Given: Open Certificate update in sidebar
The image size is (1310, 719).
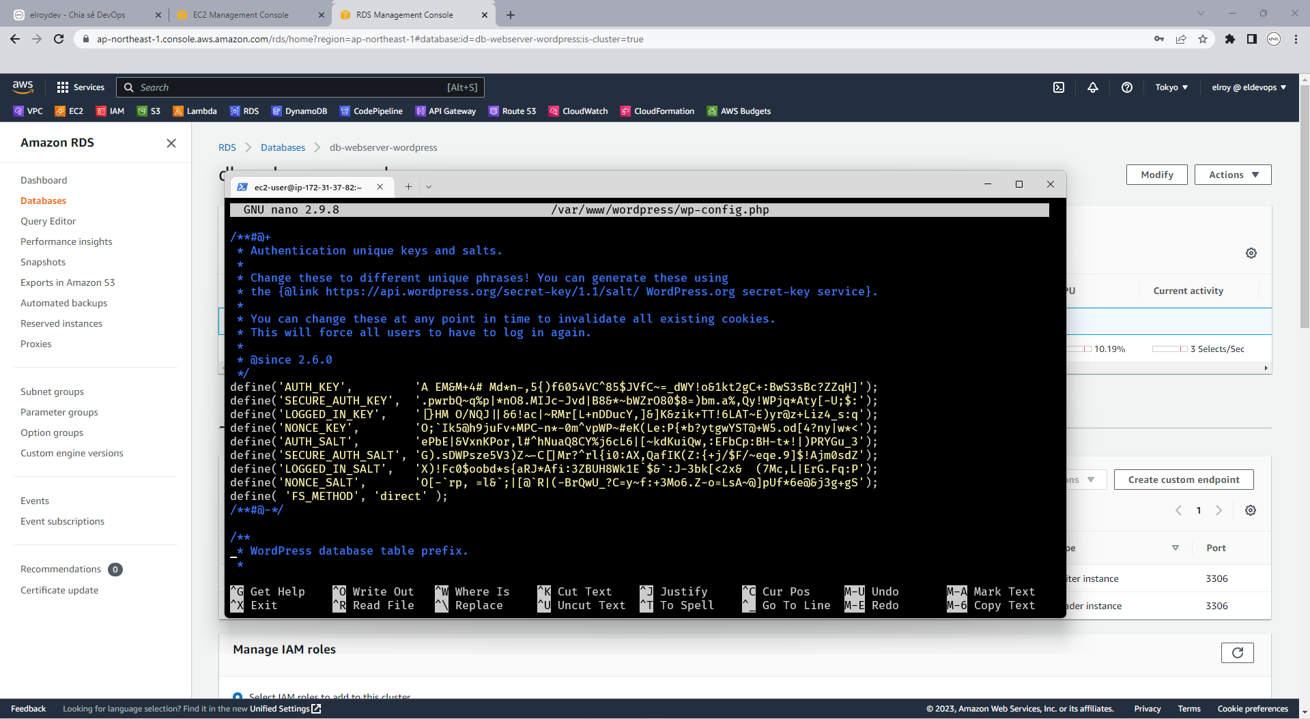Looking at the screenshot, I should tap(59, 590).
